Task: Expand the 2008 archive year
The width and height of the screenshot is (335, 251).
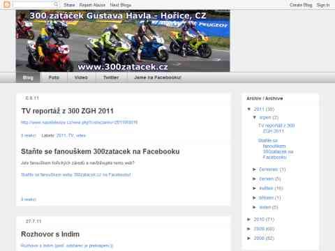Action: coord(249,238)
